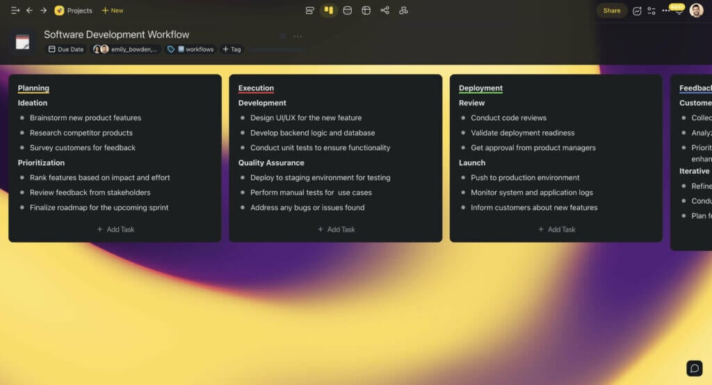Switch to the Table view icon

[x=366, y=10]
